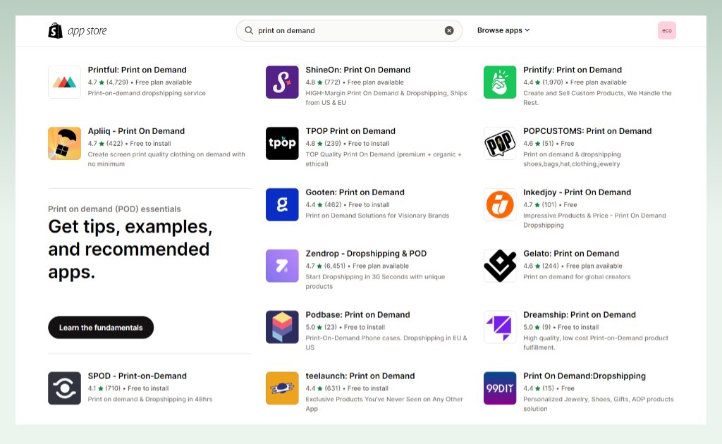Viewport: 722px width, 444px height.
Task: Open 'Inkedjoy - Print On Demand' title link
Action: click(577, 192)
